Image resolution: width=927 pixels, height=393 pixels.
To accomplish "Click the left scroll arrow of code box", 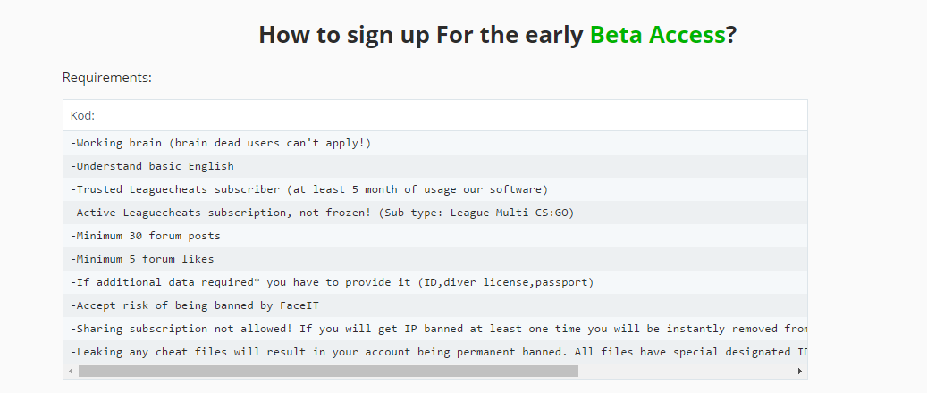I will 71,372.
